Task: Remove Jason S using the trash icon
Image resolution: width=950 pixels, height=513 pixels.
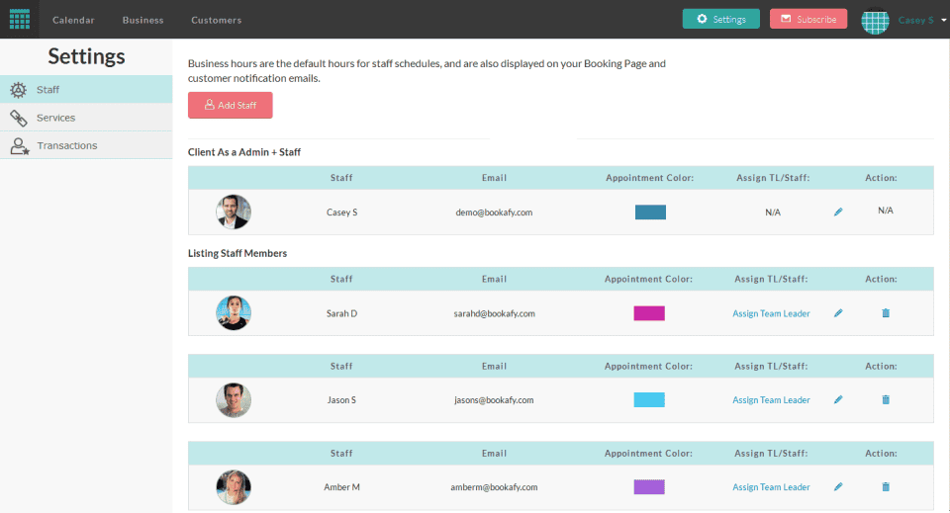Action: point(885,400)
